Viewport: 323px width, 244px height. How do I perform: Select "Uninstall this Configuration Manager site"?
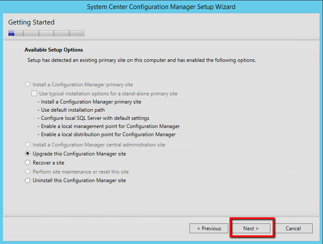(x=28, y=180)
